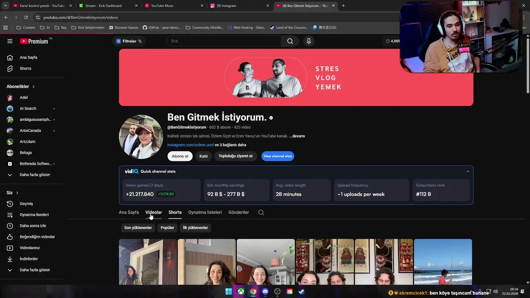This screenshot has width=530, height=298.
Task: Switch to the channel Shorts tab
Action: [x=175, y=212]
